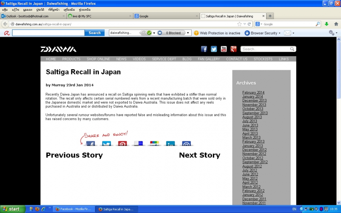Share the article by email icon
Viewport: 341px width, 213px height.
point(187,143)
